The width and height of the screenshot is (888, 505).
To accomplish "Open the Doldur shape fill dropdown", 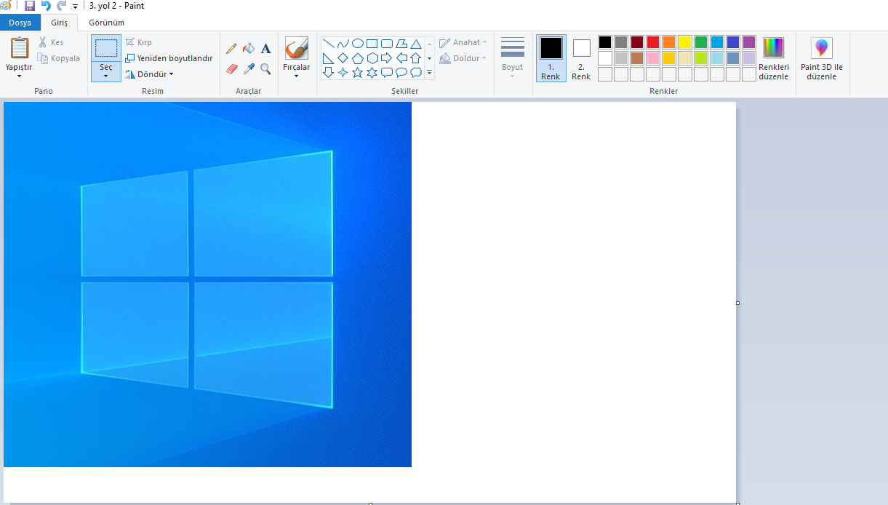I will point(463,58).
